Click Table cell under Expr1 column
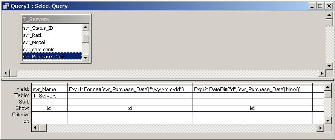 pyautogui.click(x=130, y=96)
